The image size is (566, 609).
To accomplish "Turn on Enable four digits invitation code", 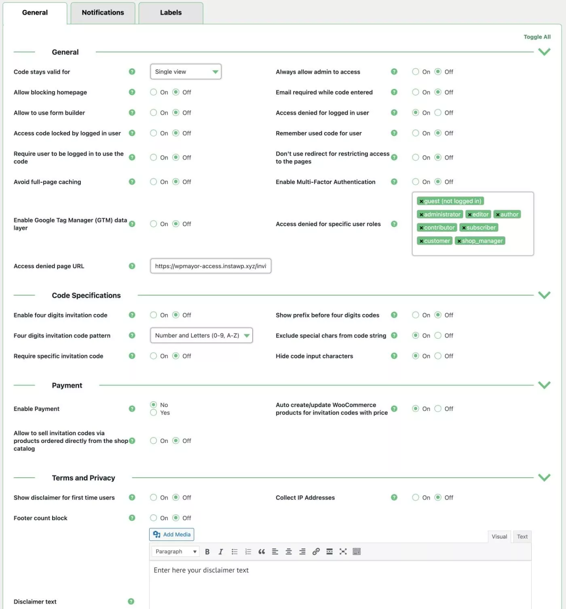I will 154,315.
